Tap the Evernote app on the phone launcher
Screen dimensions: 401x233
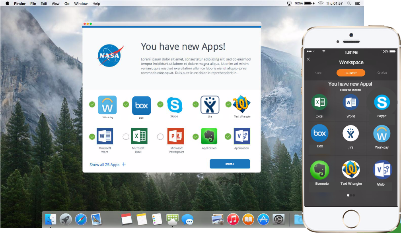[x=320, y=170]
